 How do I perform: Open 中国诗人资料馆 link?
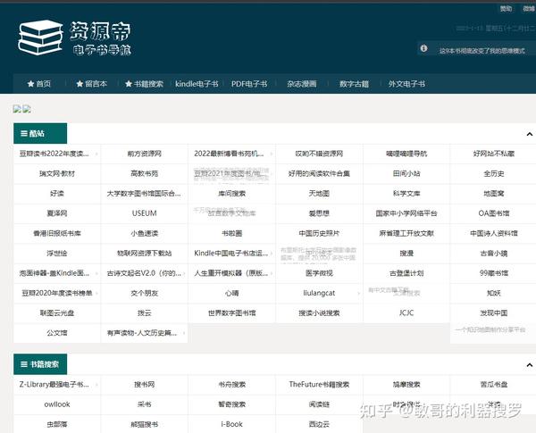click(x=494, y=233)
